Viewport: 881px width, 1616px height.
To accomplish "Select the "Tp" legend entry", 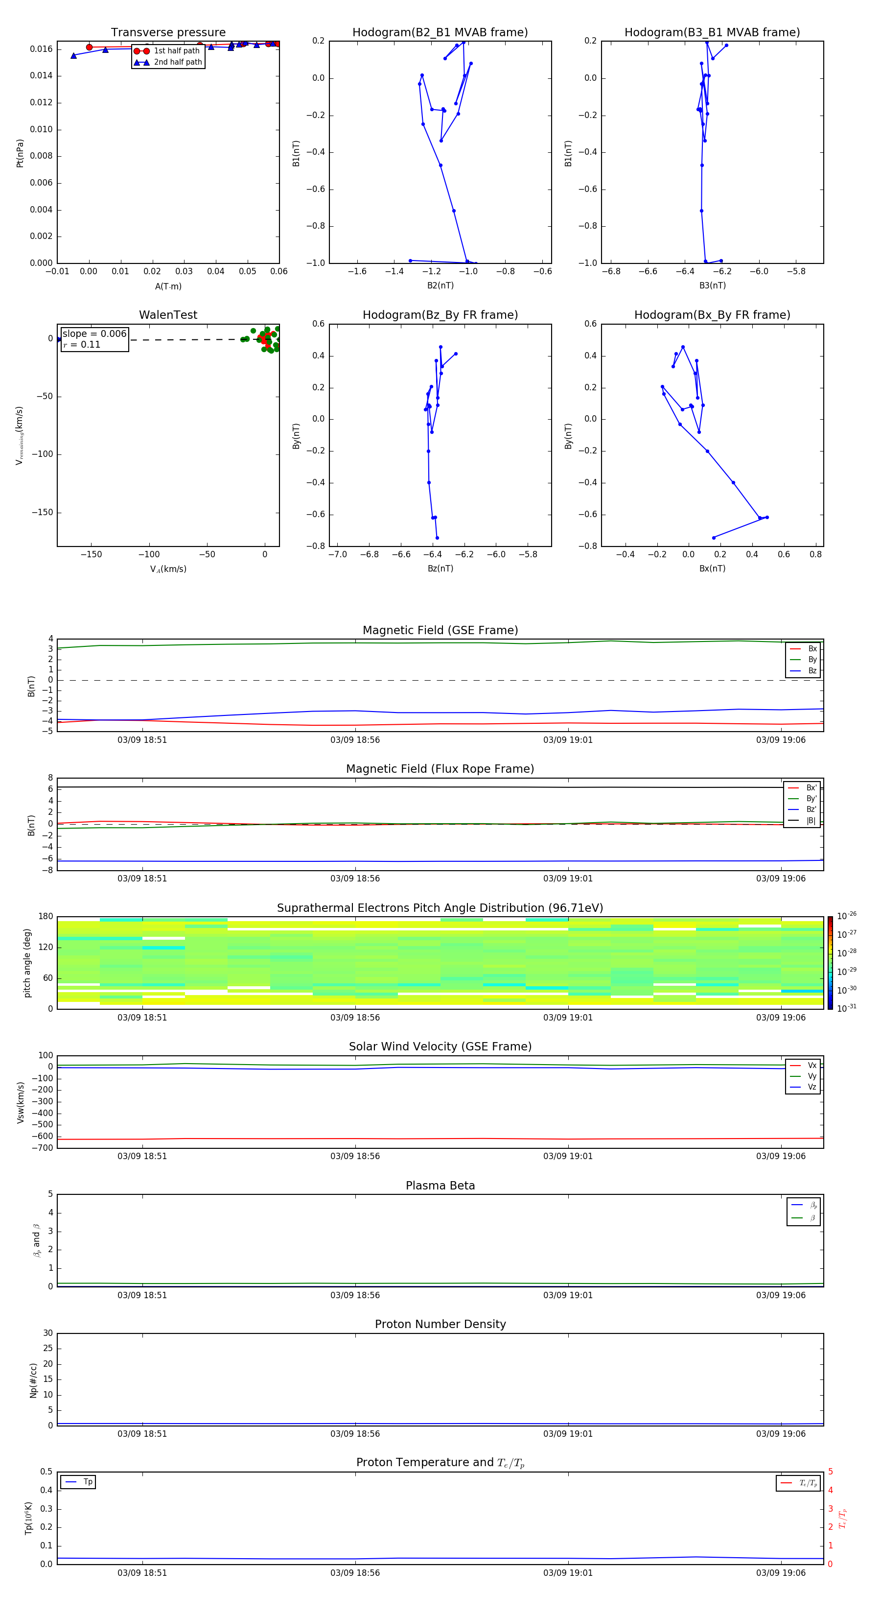I will [x=78, y=1482].
